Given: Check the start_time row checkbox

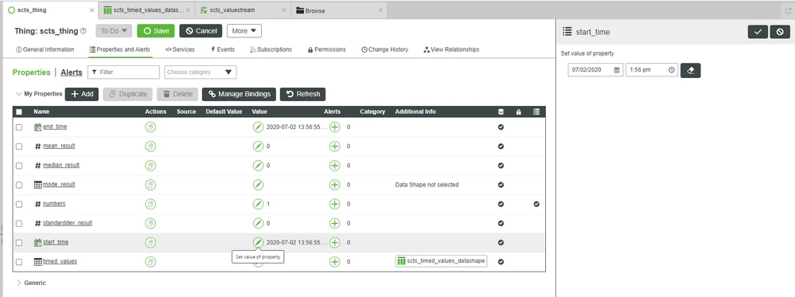Looking at the screenshot, I should [19, 243].
